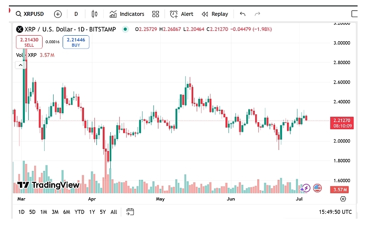Click the add symbol plus icon
The height and width of the screenshot is (232, 365).
tap(58, 14)
